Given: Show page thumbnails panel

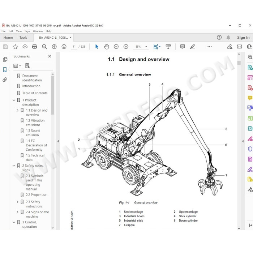Looking at the screenshot, I should [5, 59].
